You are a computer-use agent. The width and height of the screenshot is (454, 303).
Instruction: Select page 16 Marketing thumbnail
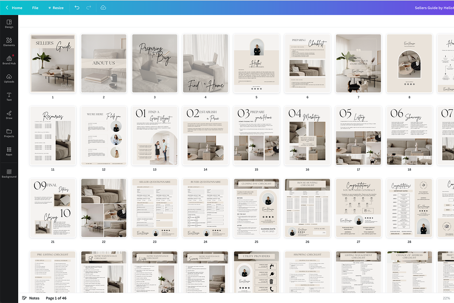[307, 136]
